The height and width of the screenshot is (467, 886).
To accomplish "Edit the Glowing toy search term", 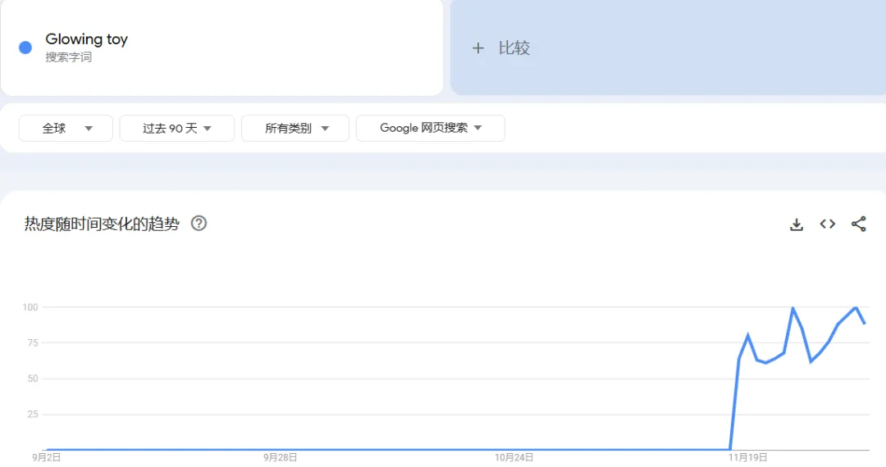I will pyautogui.click(x=86, y=39).
